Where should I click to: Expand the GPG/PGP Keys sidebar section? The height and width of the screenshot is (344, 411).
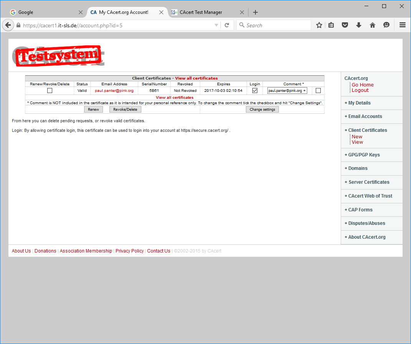pyautogui.click(x=364, y=155)
